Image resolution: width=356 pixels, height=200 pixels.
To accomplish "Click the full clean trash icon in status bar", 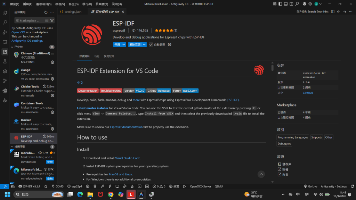I will pyautogui.click(x=95, y=186).
